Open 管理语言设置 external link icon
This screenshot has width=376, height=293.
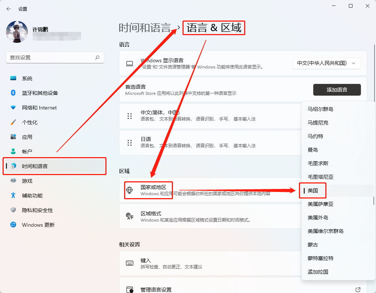358,290
